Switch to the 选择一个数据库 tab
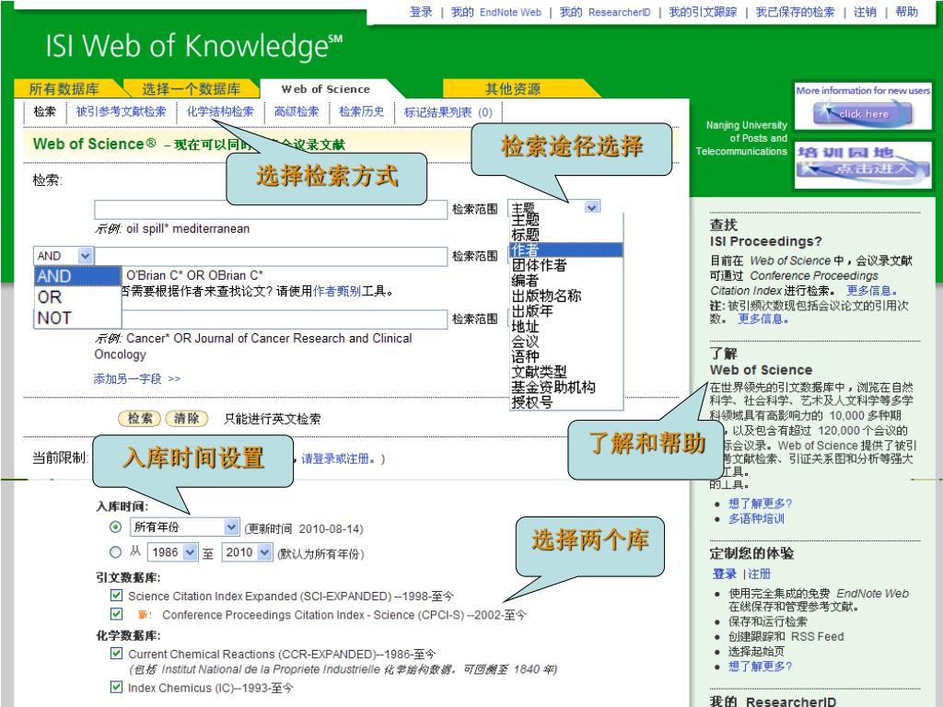The height and width of the screenshot is (707, 943). click(x=191, y=89)
